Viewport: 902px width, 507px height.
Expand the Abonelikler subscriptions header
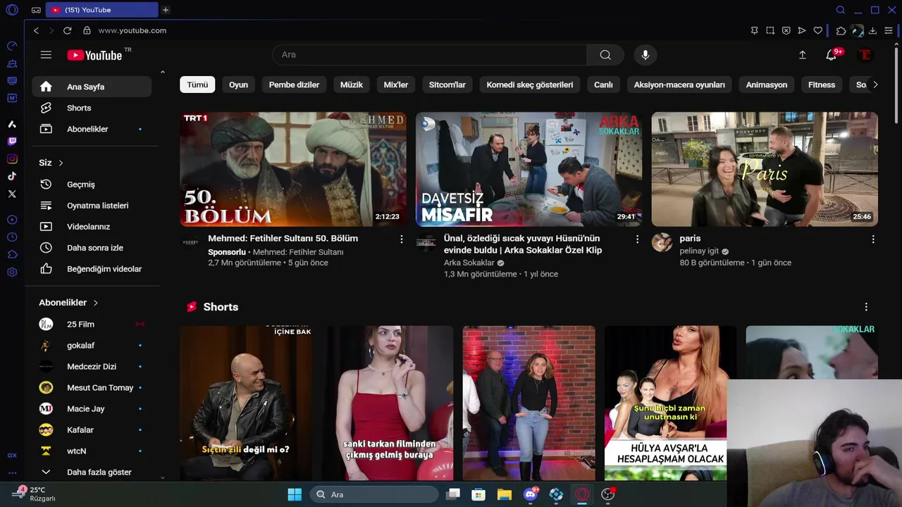point(68,302)
